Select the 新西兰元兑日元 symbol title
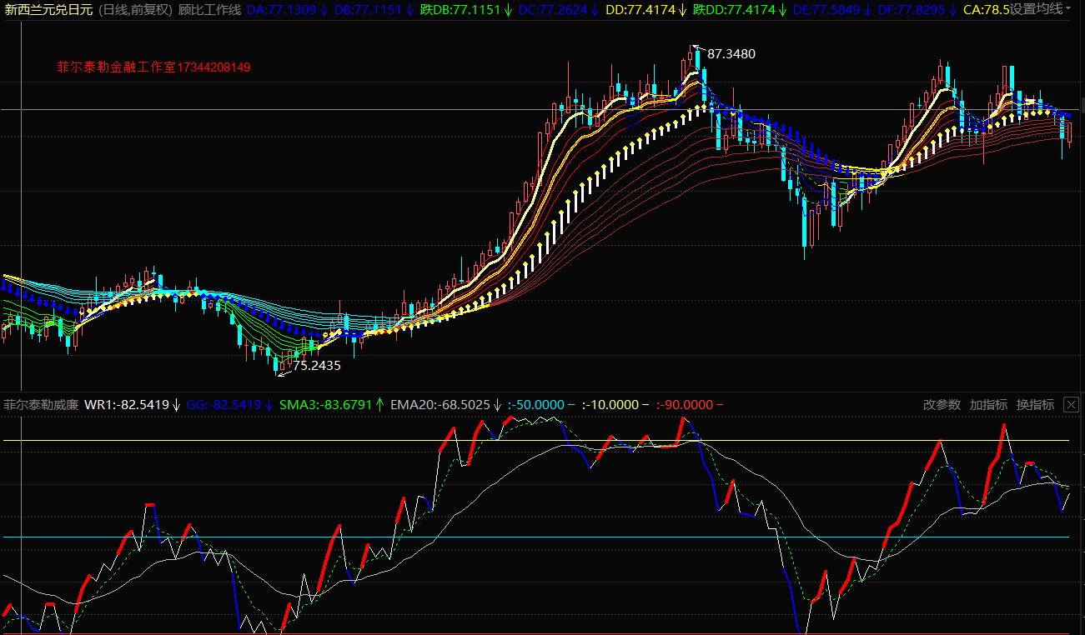1085x635 pixels. (x=49, y=10)
